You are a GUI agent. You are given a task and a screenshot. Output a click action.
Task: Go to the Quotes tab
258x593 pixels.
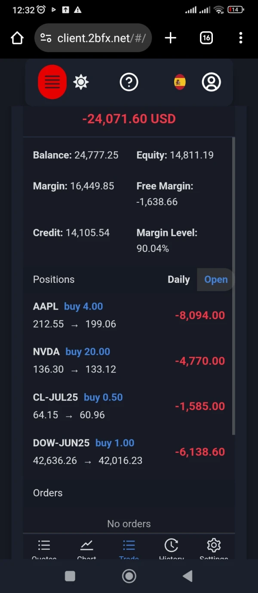point(44,549)
